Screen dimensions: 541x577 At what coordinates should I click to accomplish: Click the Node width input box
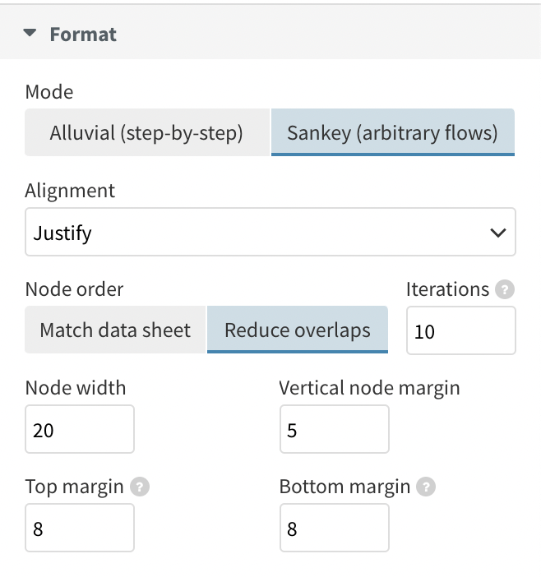point(80,429)
